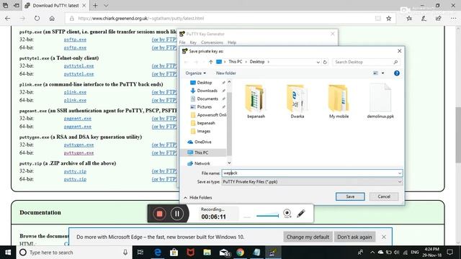461x259 pixels.
Task: Open Edge reading view icon
Action: [x=377, y=18]
